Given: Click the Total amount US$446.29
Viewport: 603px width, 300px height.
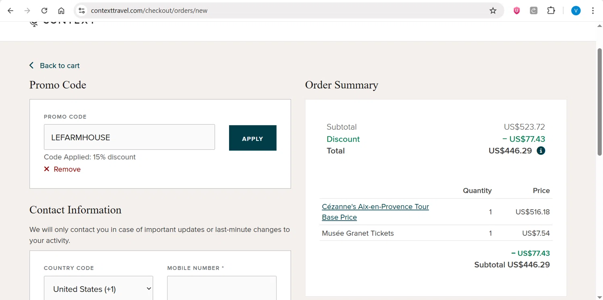Looking at the screenshot, I should pyautogui.click(x=510, y=151).
